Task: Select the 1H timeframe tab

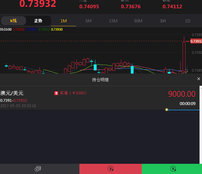Action: (x=163, y=21)
